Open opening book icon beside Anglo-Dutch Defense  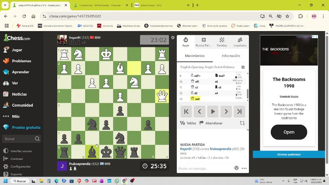pyautogui.click(x=243, y=67)
